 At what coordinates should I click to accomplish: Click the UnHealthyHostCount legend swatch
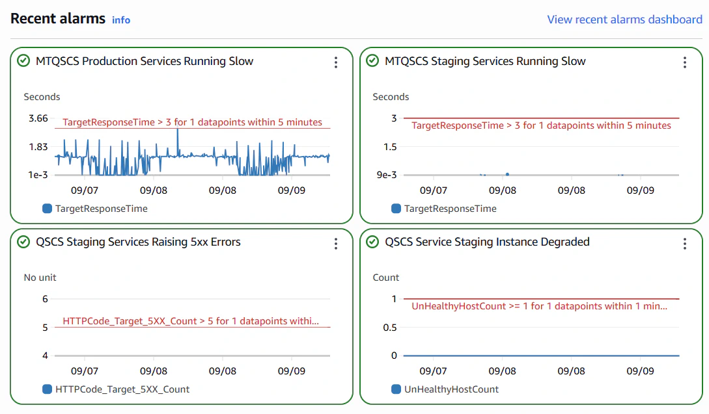coord(396,389)
